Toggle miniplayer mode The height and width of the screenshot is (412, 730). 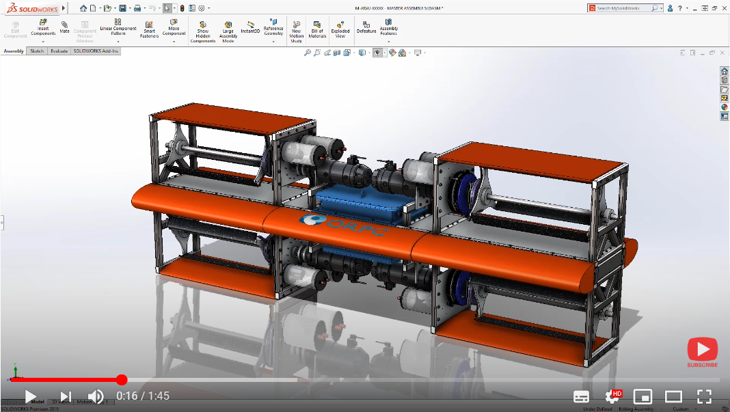(x=643, y=397)
